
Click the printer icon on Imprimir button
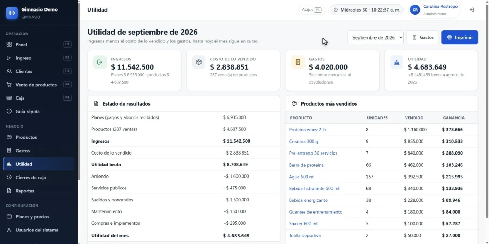(x=450, y=37)
